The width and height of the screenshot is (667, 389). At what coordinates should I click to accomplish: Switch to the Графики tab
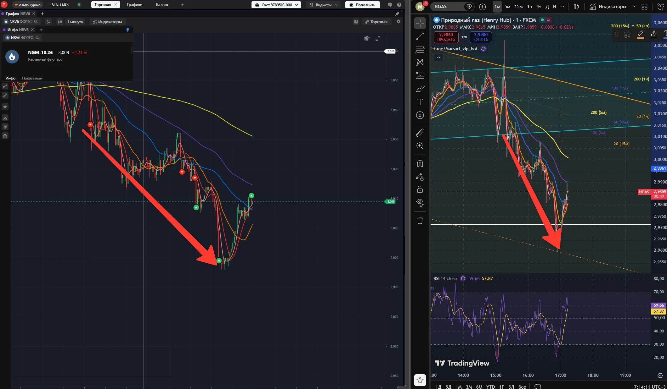tap(134, 5)
